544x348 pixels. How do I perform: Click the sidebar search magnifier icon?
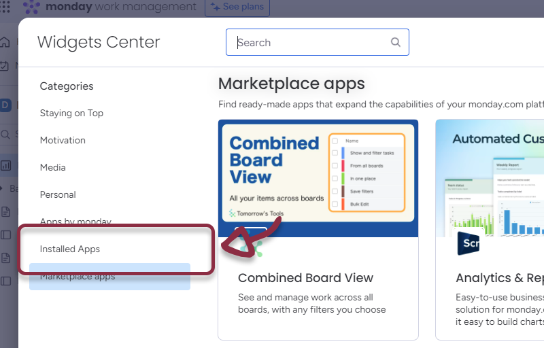coord(5,135)
